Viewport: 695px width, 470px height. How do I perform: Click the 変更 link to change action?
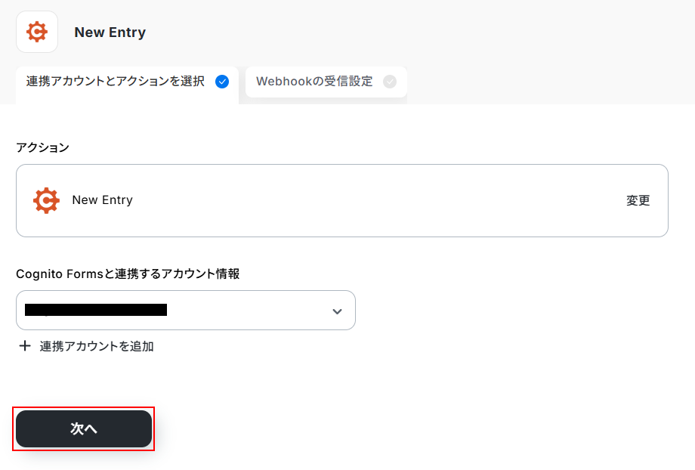[x=638, y=200]
